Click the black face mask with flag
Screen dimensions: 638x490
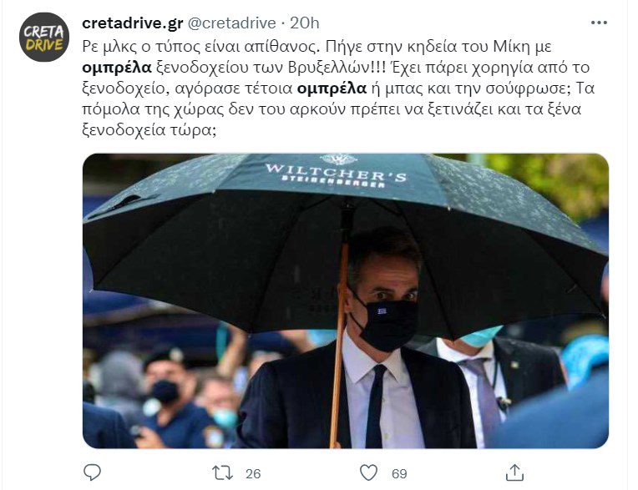coord(386,323)
